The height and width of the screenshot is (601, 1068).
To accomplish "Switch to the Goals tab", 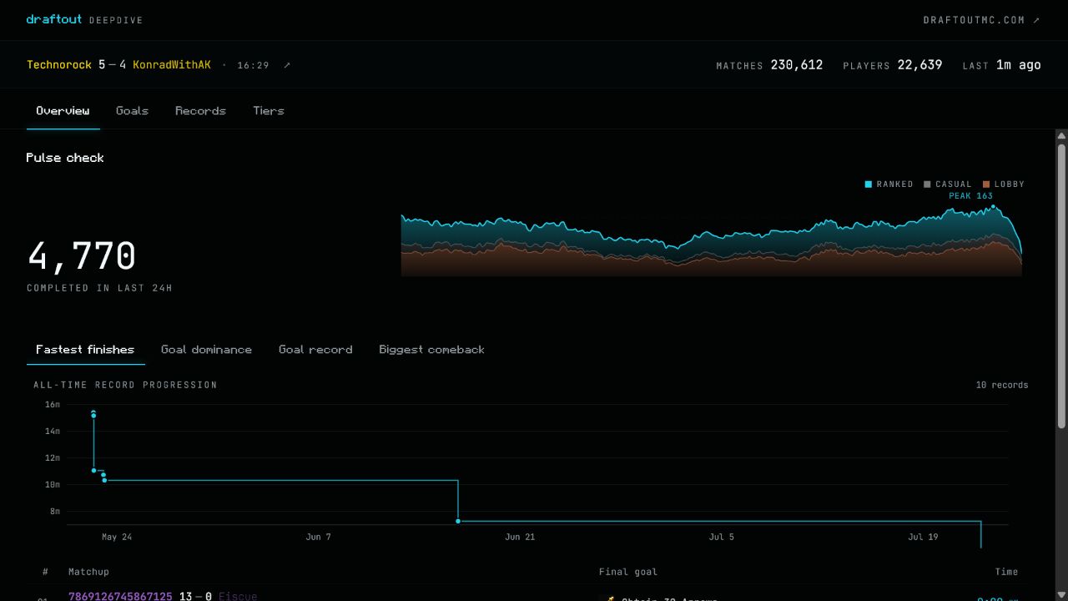I will coord(132,110).
